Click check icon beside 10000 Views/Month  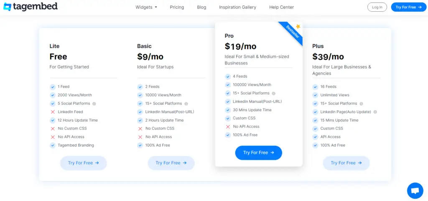coord(140,95)
